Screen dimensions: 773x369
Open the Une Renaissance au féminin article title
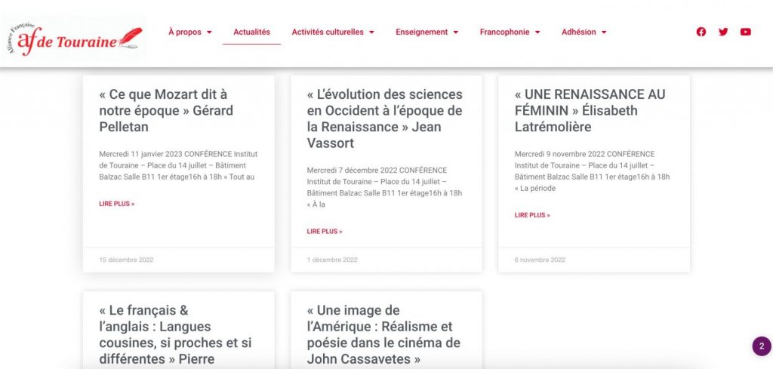pos(590,110)
